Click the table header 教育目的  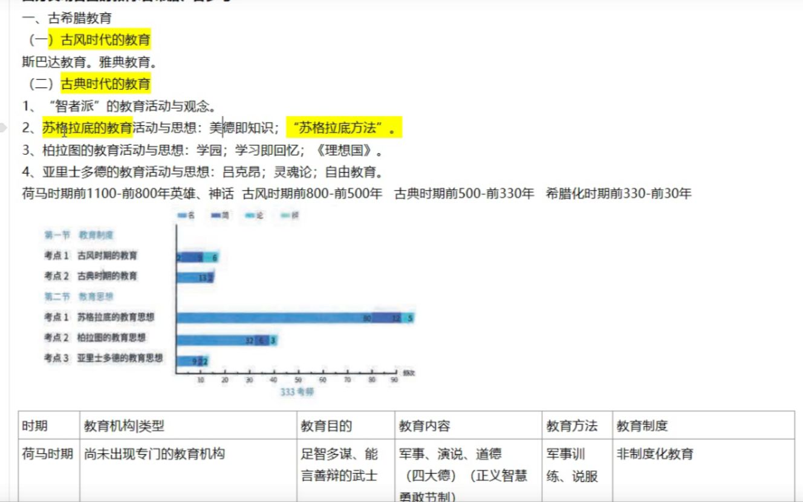(327, 426)
